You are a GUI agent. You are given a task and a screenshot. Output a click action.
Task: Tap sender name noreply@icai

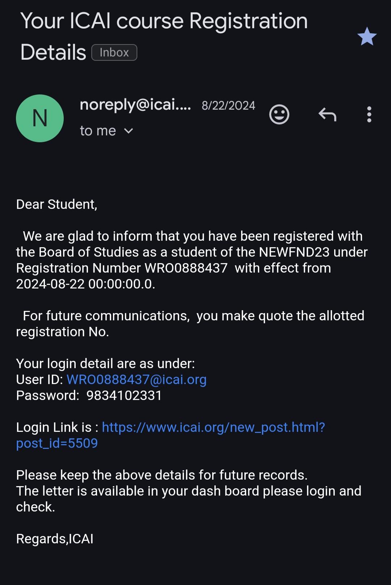pyautogui.click(x=135, y=105)
